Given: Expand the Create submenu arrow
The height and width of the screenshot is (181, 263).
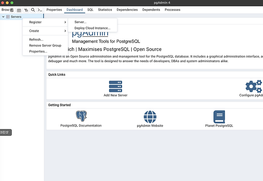Looking at the screenshot, I should pyautogui.click(x=65, y=31).
